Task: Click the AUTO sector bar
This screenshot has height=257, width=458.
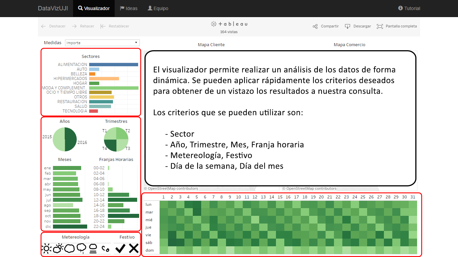Action: [x=94, y=69]
